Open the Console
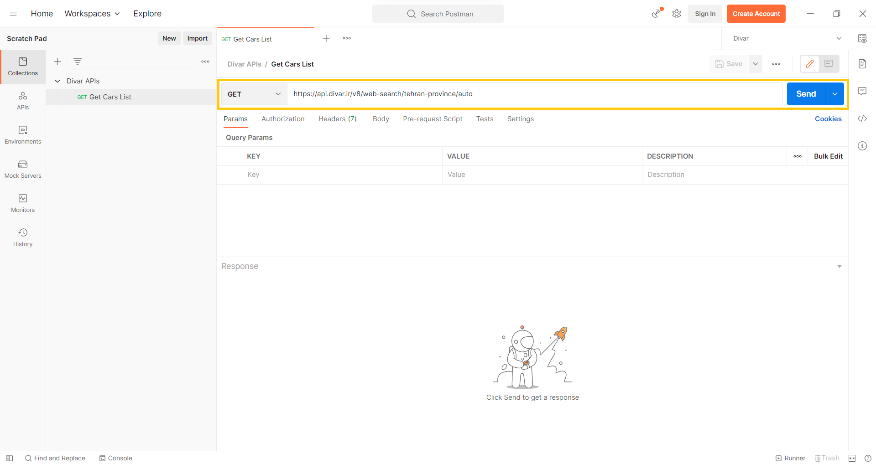 116,458
